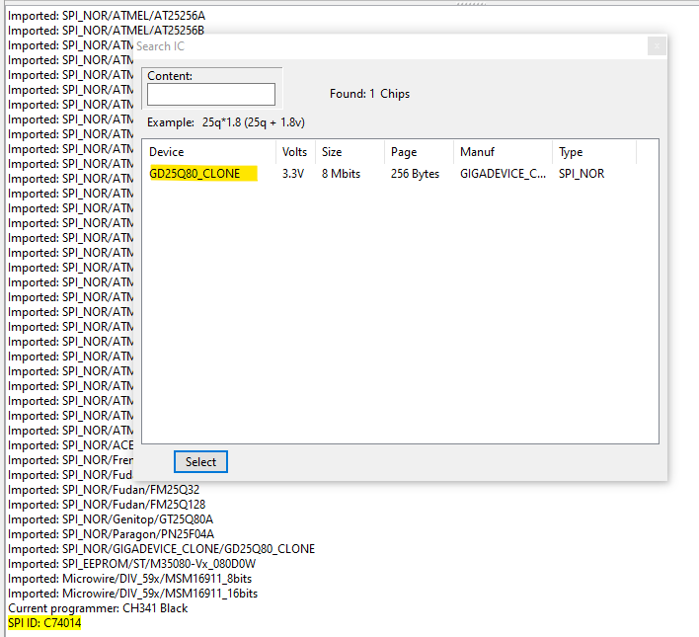Click the 8 Mbits size cell
This screenshot has width=699, height=637.
click(341, 174)
